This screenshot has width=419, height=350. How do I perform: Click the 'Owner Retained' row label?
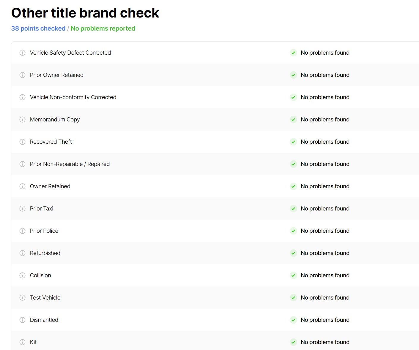[50, 186]
